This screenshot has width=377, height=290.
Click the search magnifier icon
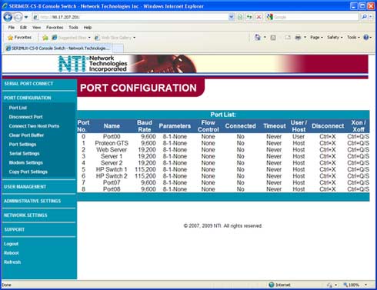click(364, 17)
